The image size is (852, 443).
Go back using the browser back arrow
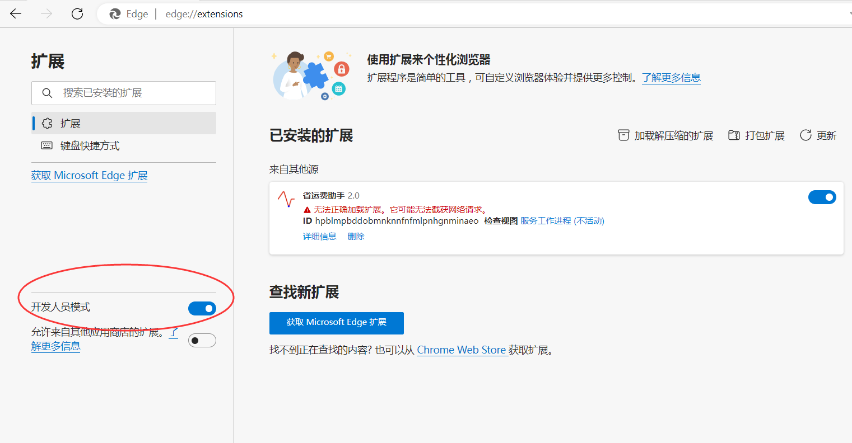point(16,14)
